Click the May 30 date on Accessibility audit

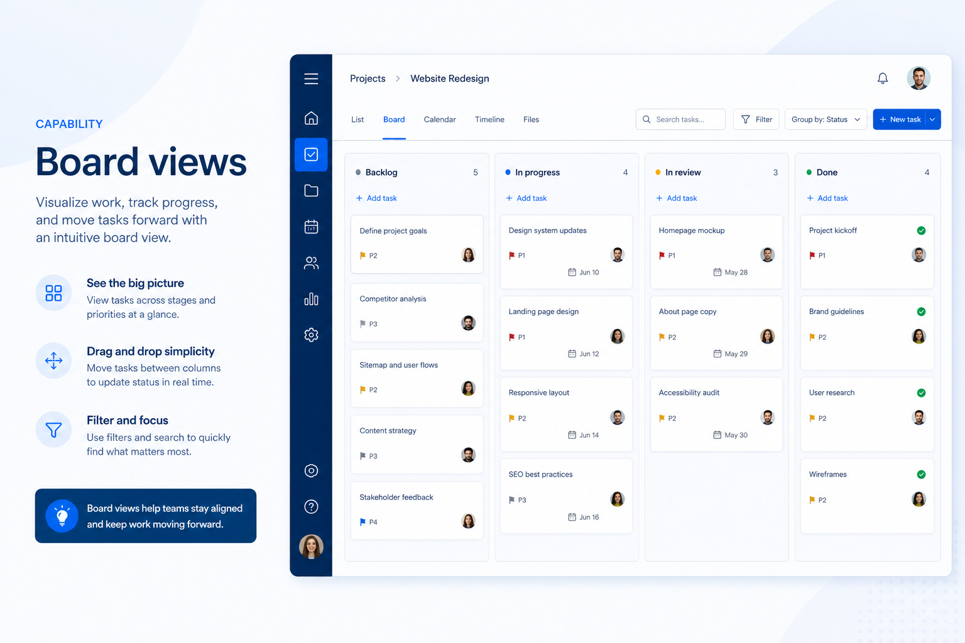tap(731, 435)
